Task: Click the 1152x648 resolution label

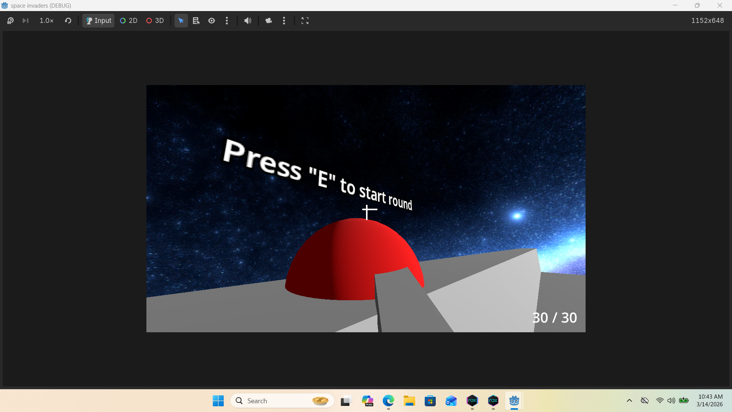Action: point(707,21)
